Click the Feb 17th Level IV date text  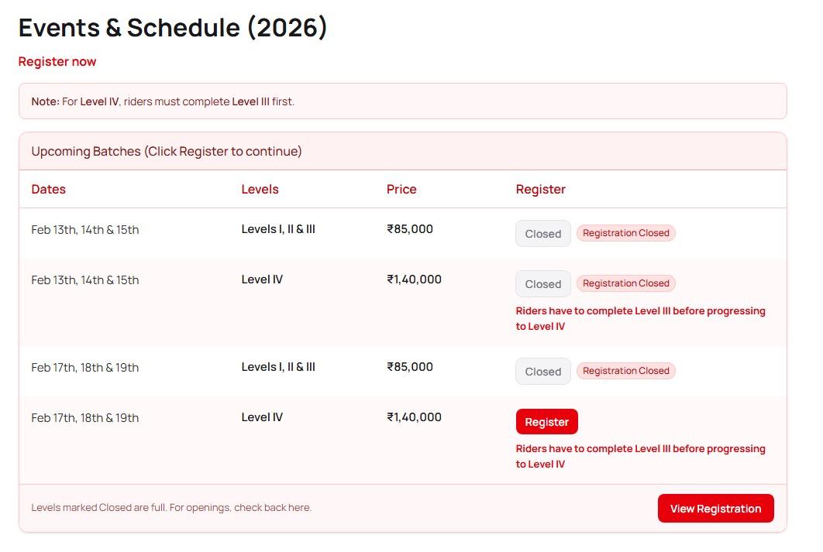(85, 418)
